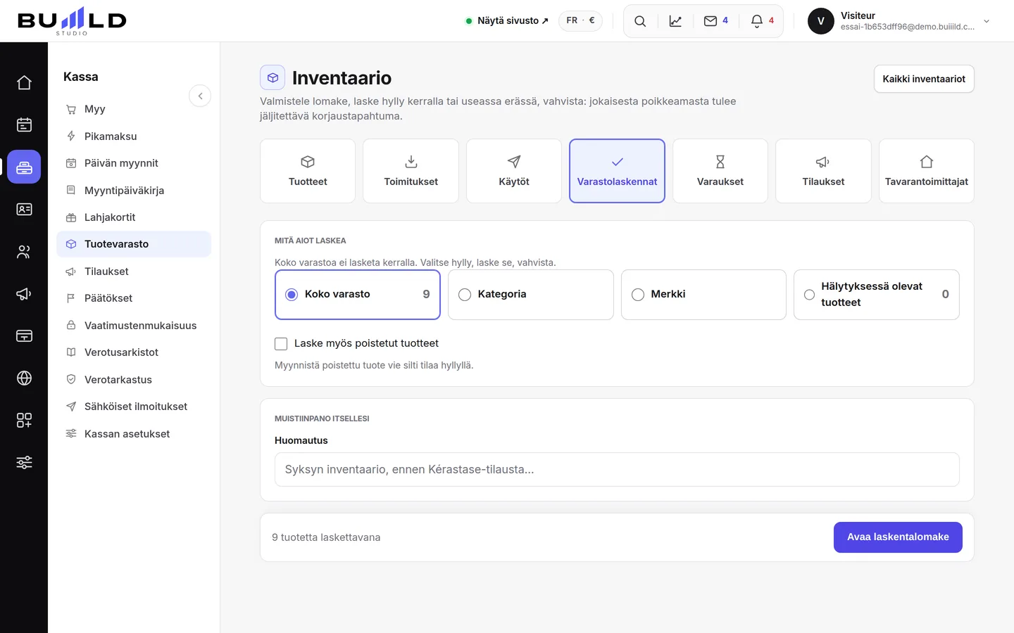
Task: Open Sähköiset ilmoitukset in the sidebar
Action: point(134,407)
